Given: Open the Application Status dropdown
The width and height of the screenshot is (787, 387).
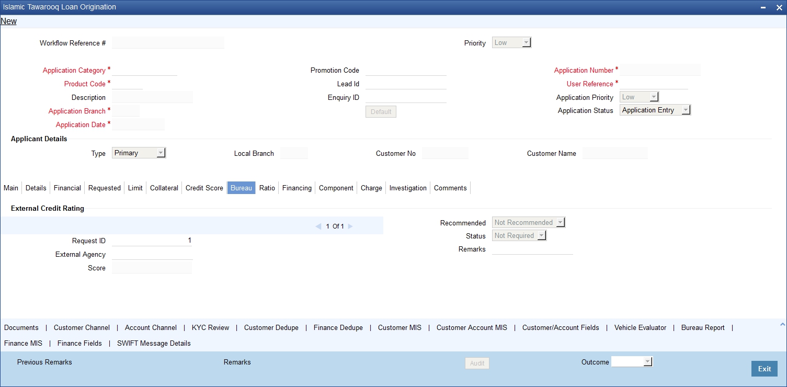Looking at the screenshot, I should 655,110.
